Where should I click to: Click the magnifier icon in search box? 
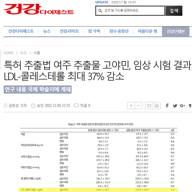coord(100,11)
